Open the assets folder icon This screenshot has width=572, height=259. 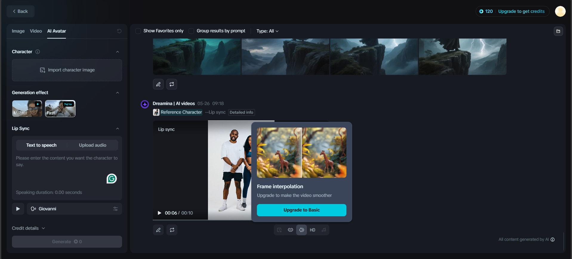(x=558, y=31)
